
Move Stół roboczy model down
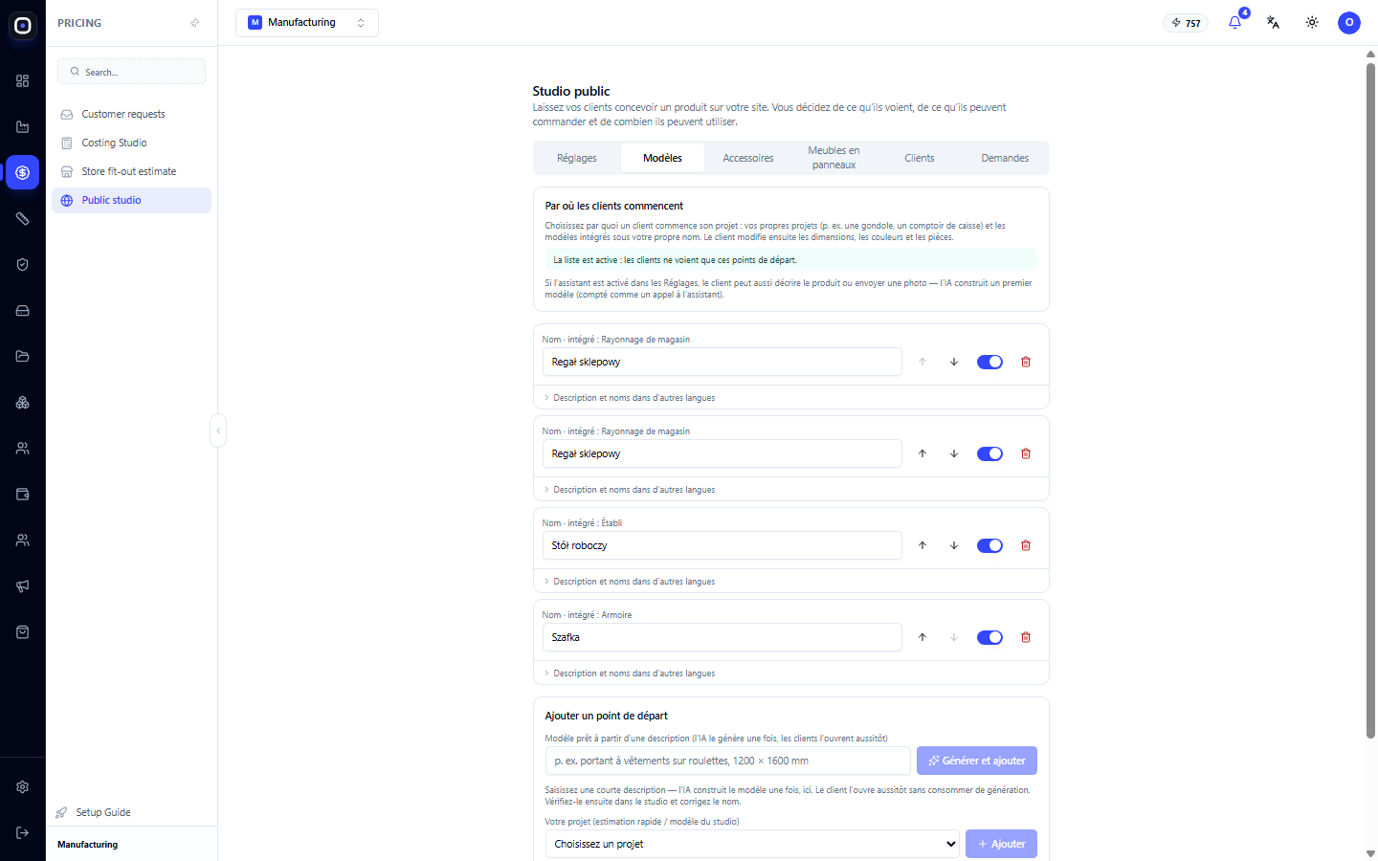954,545
